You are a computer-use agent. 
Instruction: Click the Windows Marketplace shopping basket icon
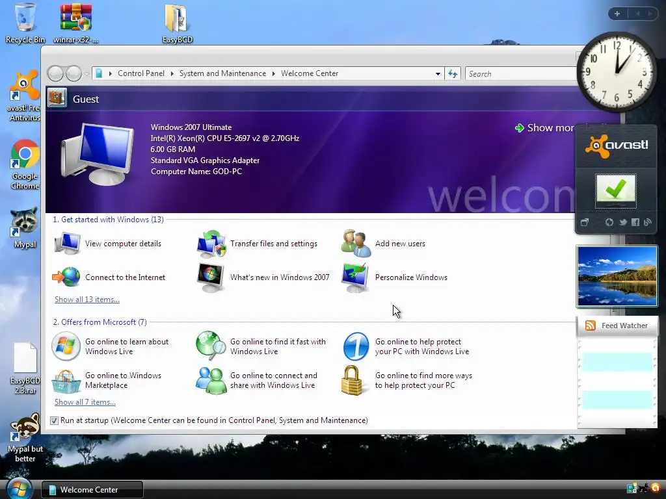click(66, 381)
